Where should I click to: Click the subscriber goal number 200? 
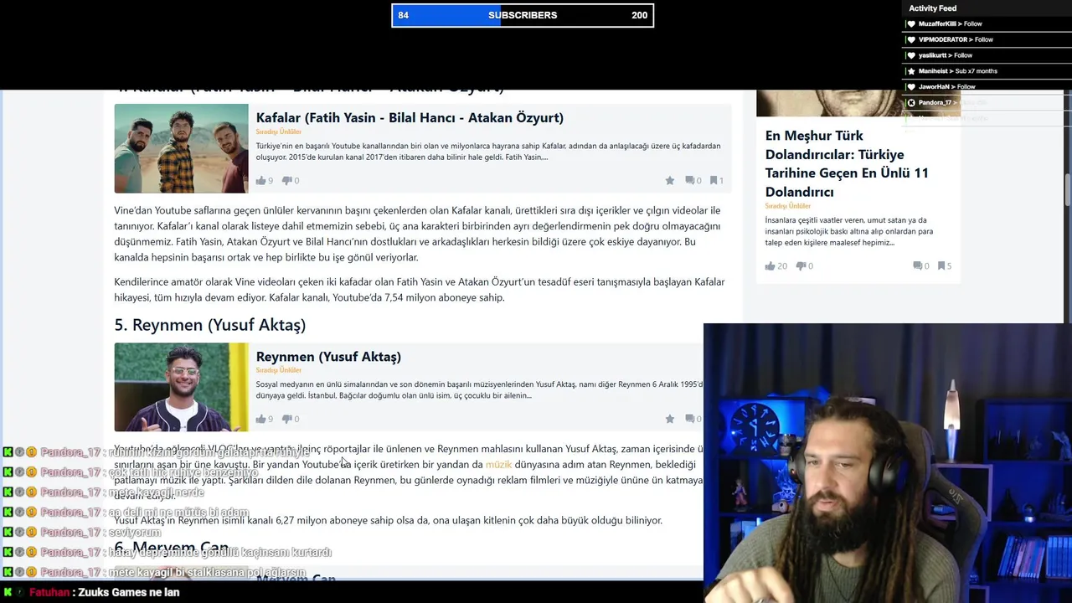click(x=639, y=15)
